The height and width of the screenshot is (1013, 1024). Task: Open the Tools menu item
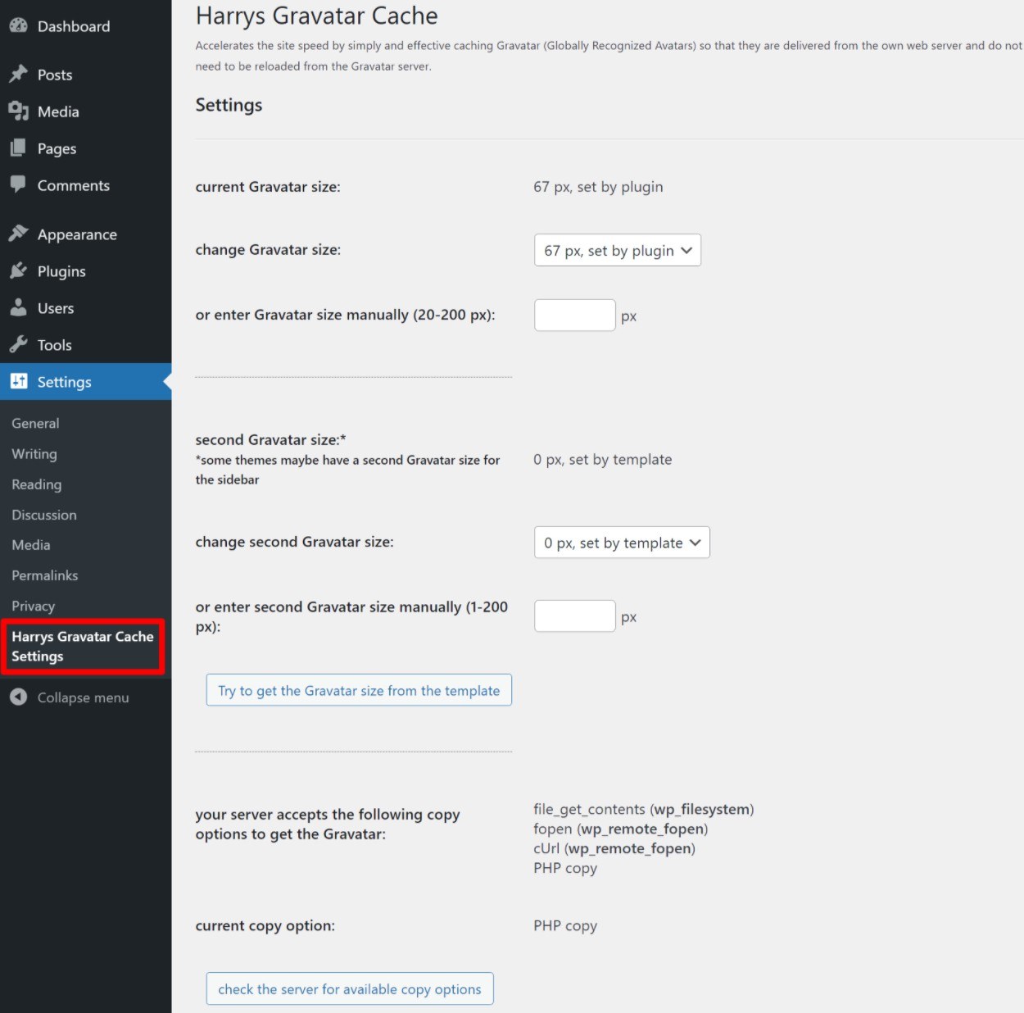coord(55,345)
